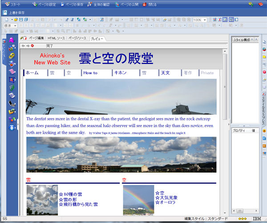Click the colored spheres sidebar icon
Viewport: 267px width, 223px height.
coord(12,119)
